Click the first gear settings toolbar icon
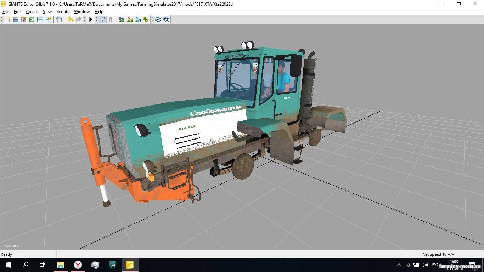The image size is (484, 272). coord(158,19)
